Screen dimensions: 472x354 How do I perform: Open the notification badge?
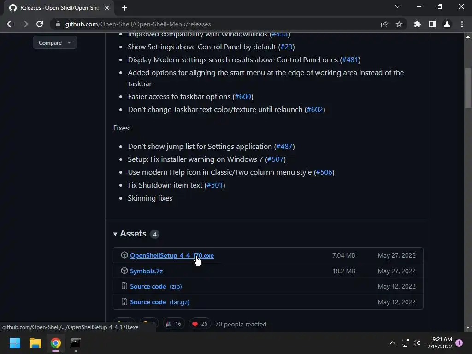[459, 343]
